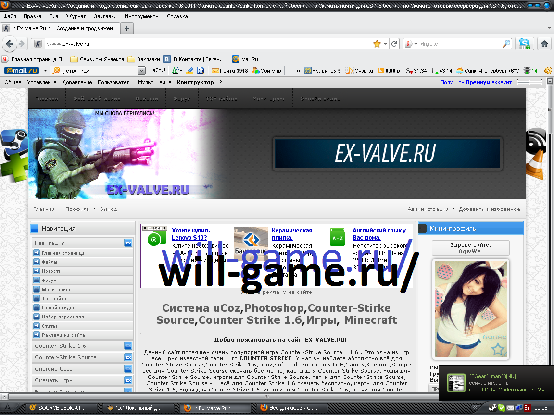This screenshot has height=415, width=554.
Task: Click the site identity icon in address bar
Action: tap(38, 44)
